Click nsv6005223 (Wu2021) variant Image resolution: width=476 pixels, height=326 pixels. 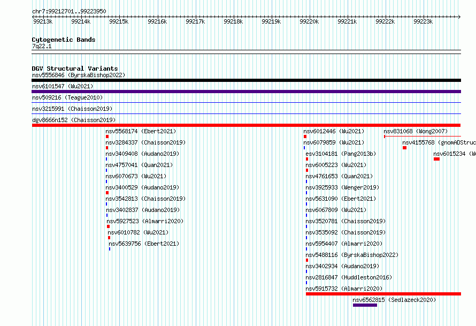point(336,165)
